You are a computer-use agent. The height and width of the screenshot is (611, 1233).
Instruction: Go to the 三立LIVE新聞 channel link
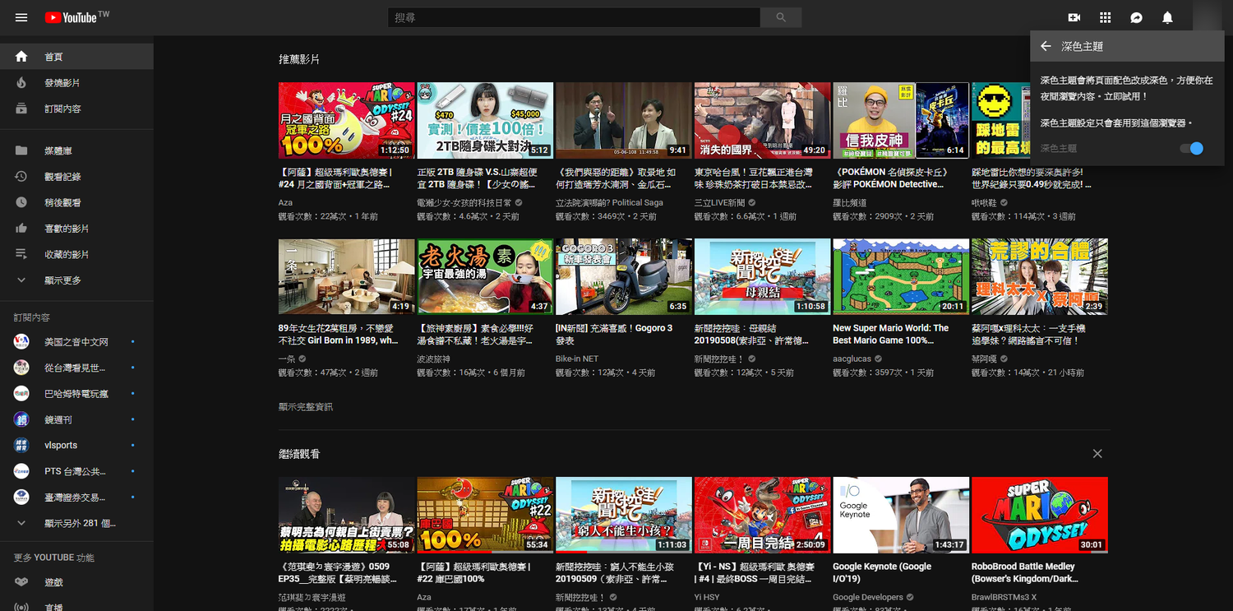(x=719, y=202)
